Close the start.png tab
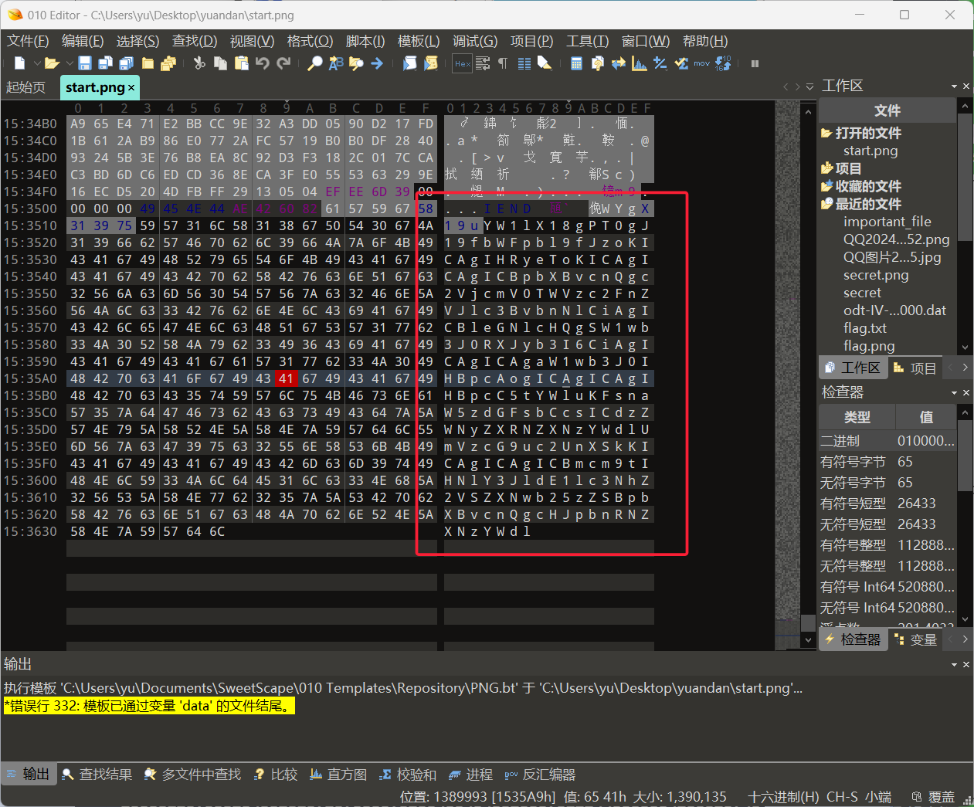 131,88
